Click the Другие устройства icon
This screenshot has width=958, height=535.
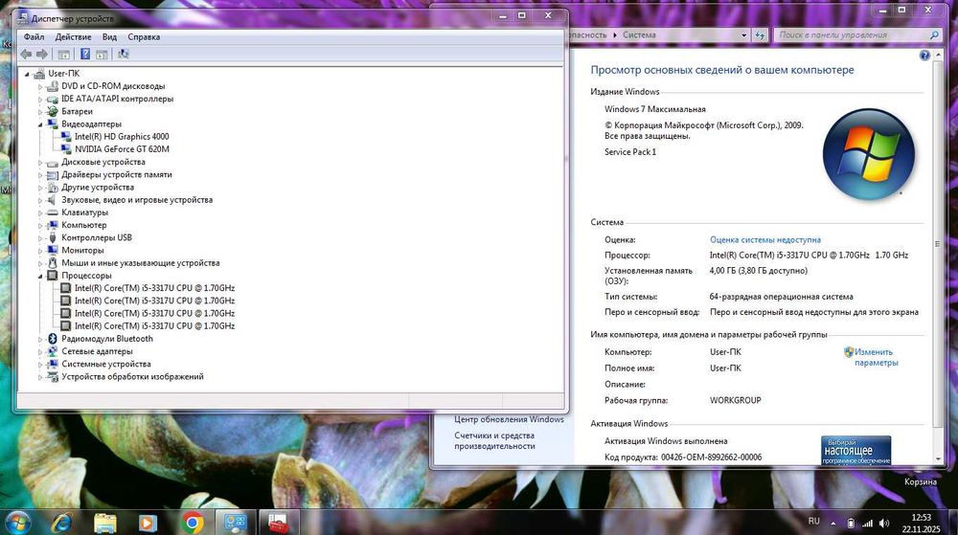pos(53,188)
